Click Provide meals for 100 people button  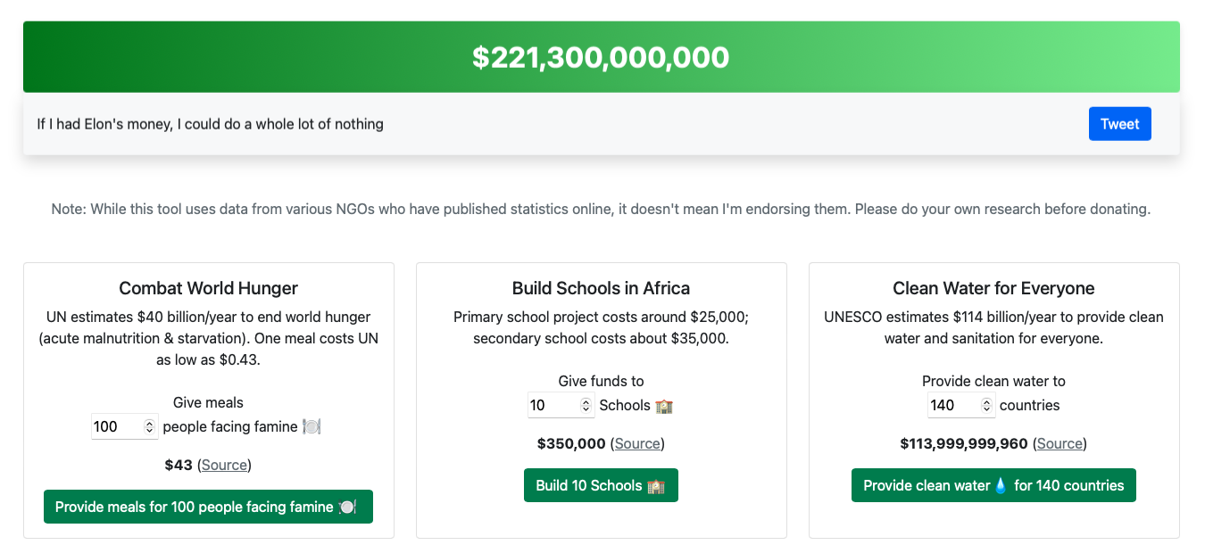click(x=208, y=507)
